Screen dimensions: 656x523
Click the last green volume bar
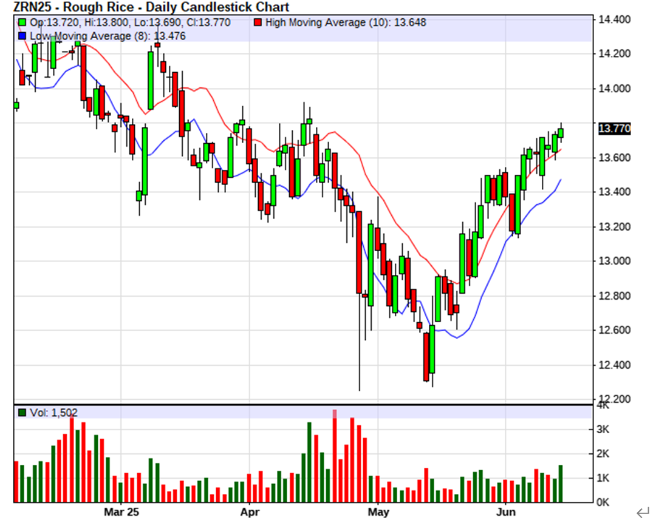[560, 484]
